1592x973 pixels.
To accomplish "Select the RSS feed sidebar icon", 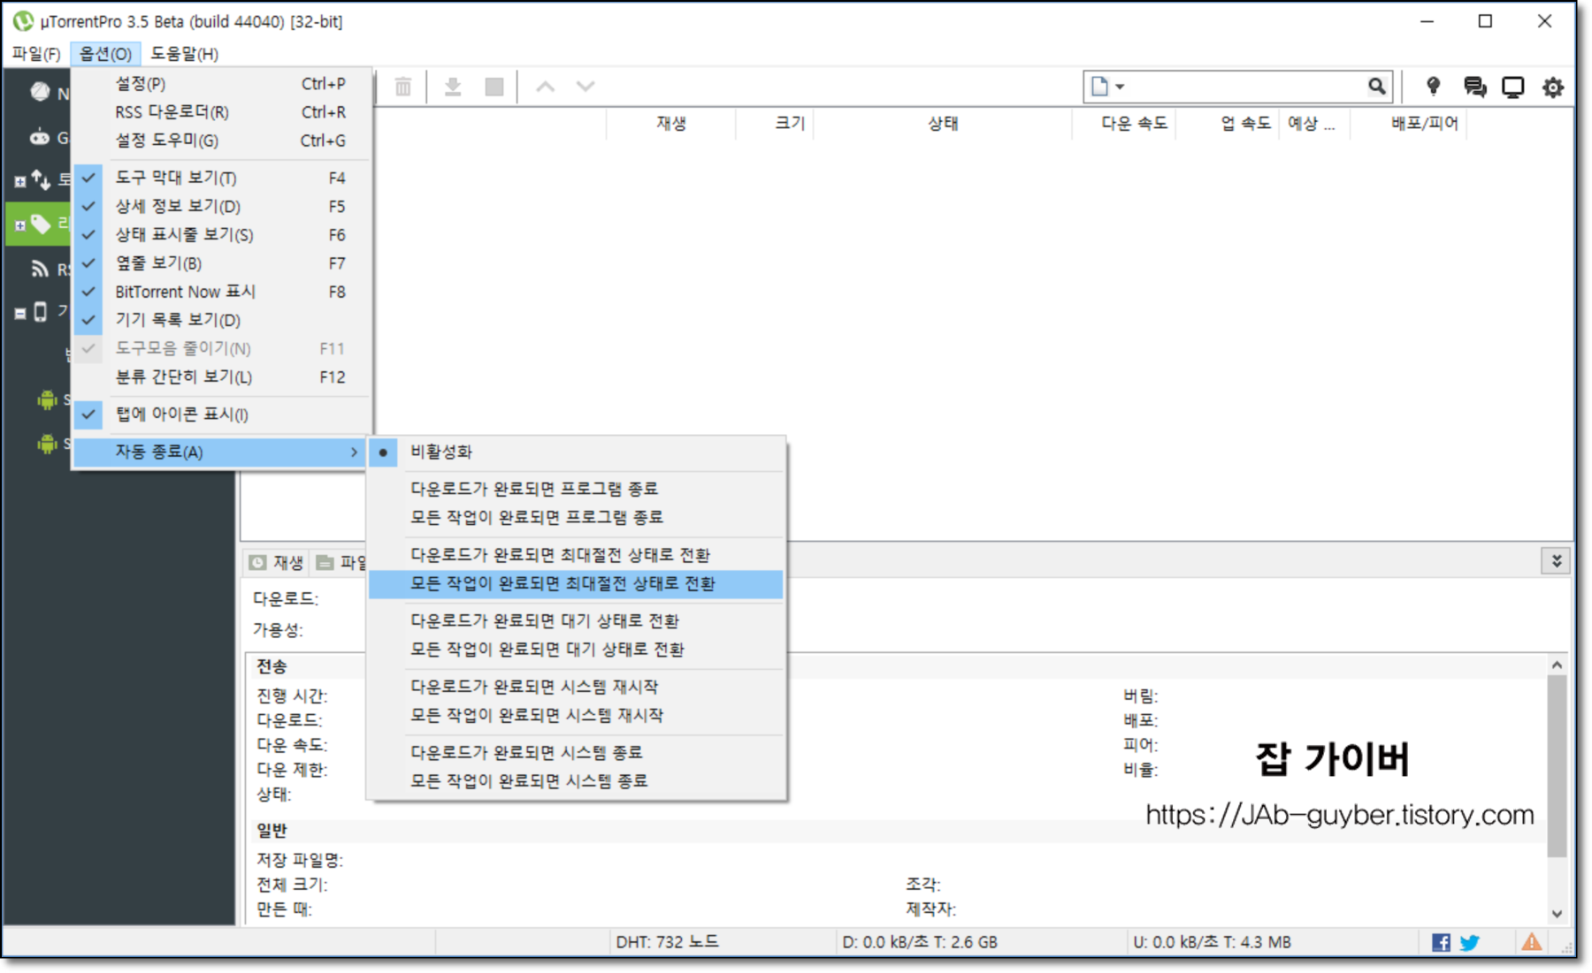I will pyautogui.click(x=40, y=269).
